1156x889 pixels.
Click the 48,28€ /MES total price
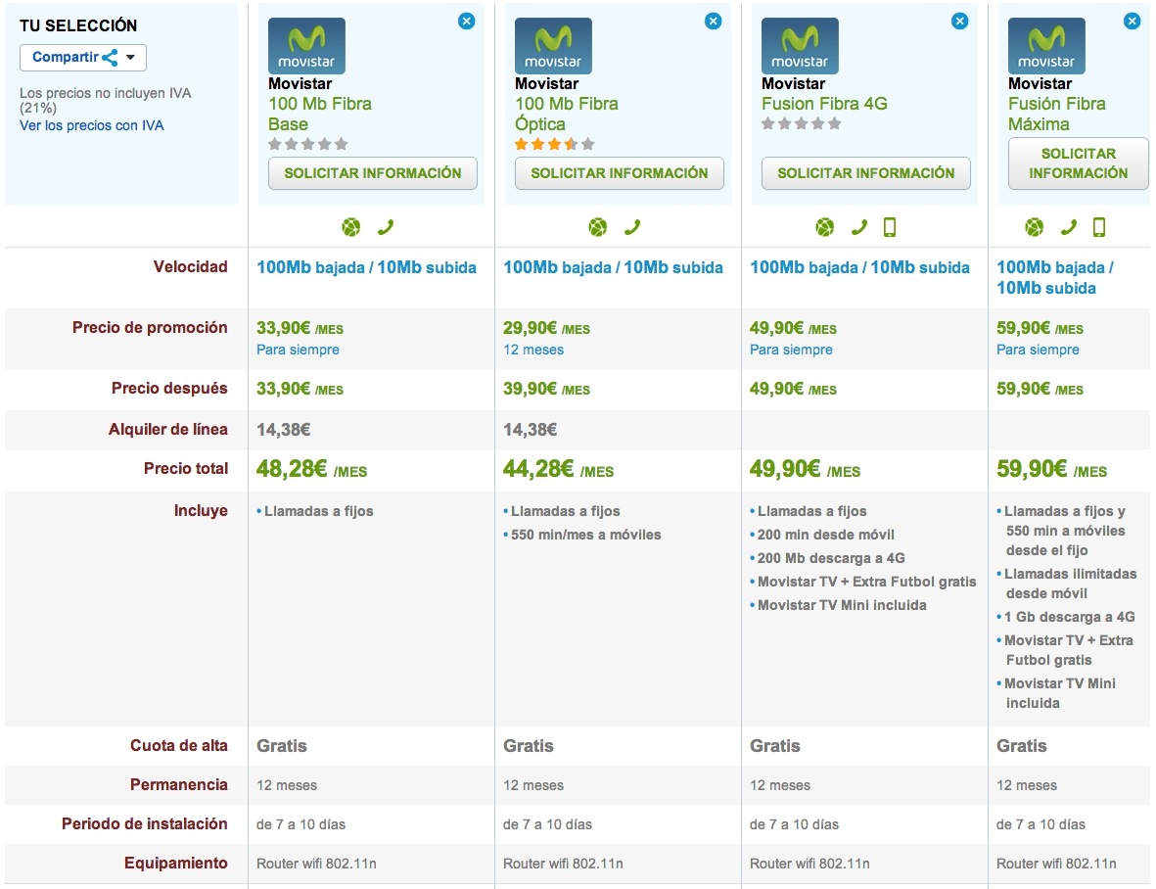311,469
